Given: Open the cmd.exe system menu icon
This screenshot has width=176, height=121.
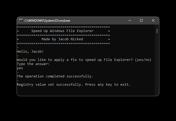Looking at the screenshot, I should (x=21, y=21).
